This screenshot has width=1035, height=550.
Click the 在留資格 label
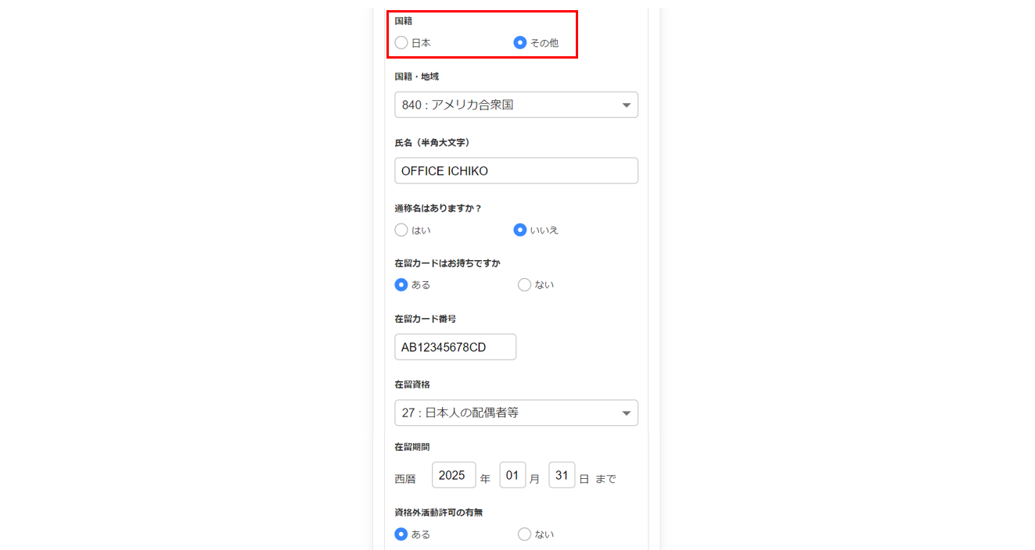click(x=412, y=384)
